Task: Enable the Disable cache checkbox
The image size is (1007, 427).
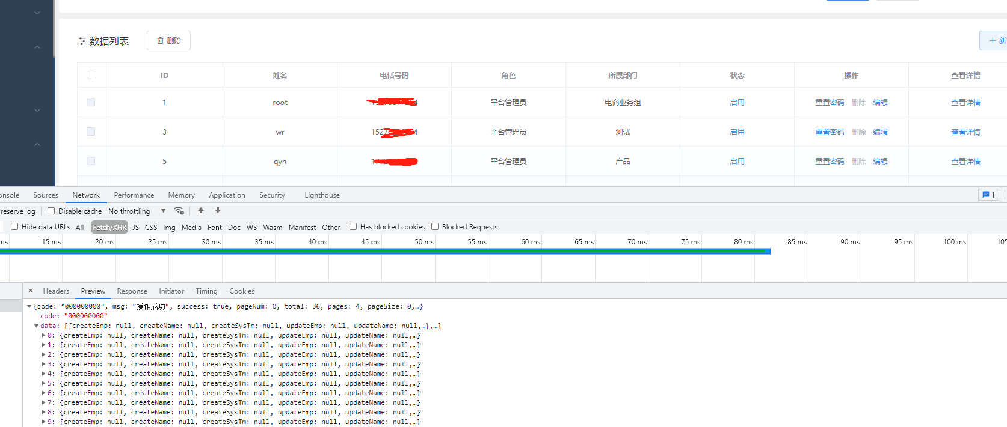Action: (51, 211)
